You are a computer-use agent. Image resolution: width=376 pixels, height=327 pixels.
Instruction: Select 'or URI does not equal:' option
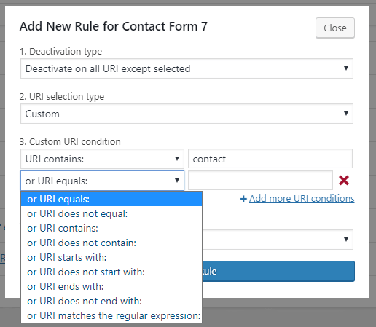111,213
